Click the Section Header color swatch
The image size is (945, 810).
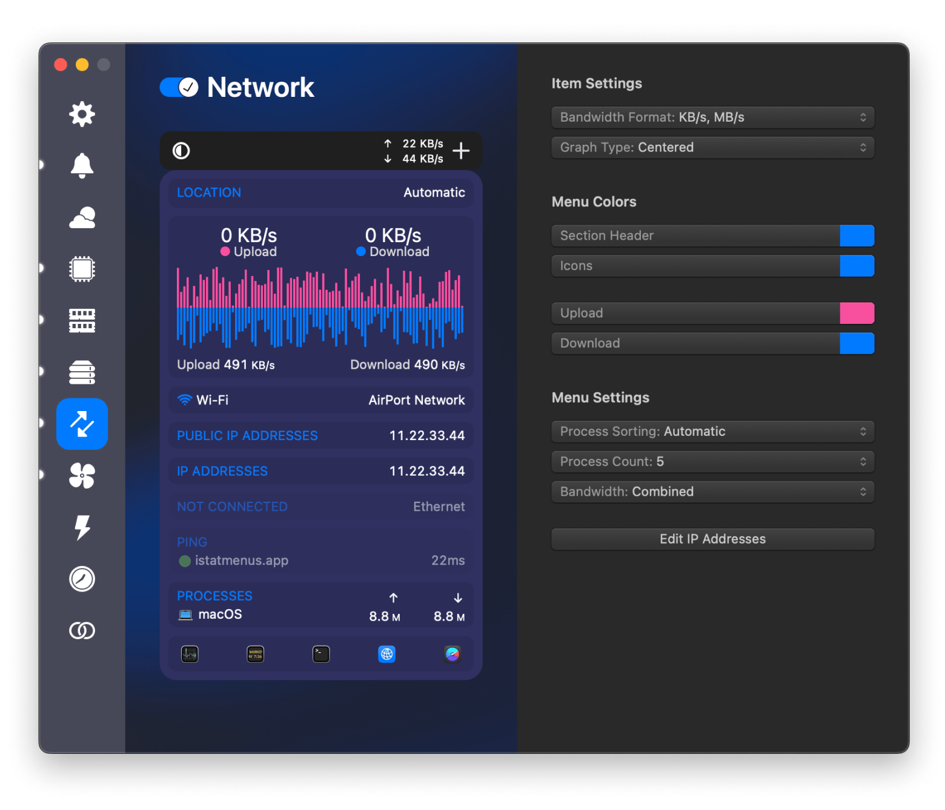pyautogui.click(x=857, y=235)
